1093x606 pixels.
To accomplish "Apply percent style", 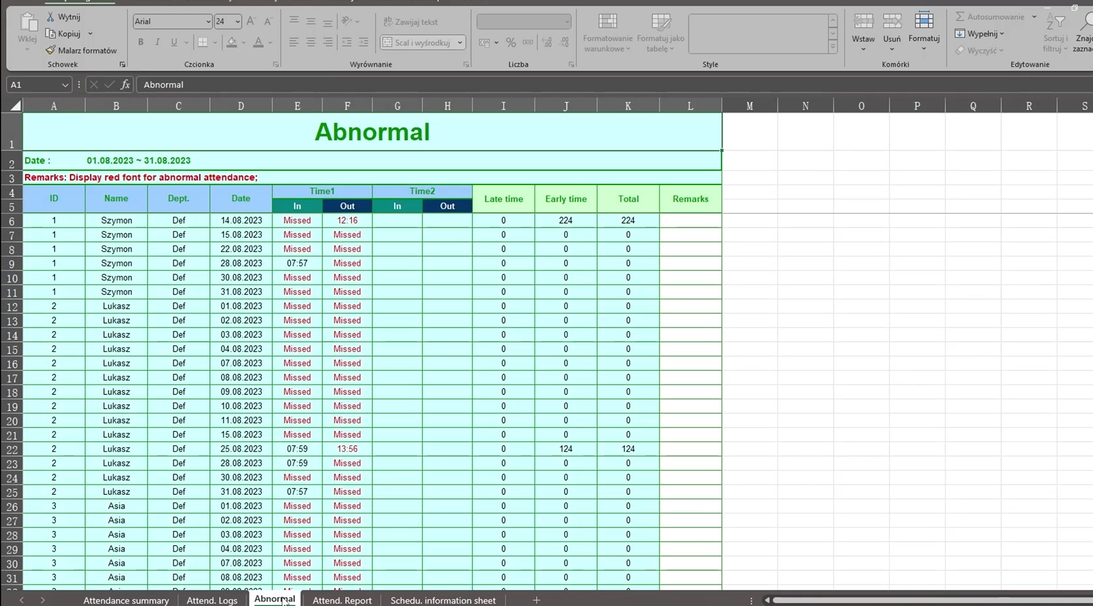I will (511, 43).
